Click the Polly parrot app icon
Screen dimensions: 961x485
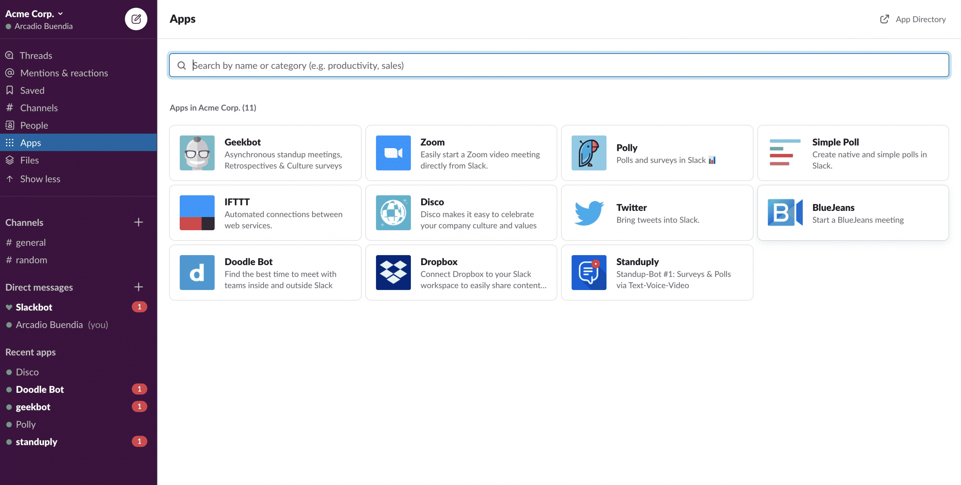(x=589, y=153)
